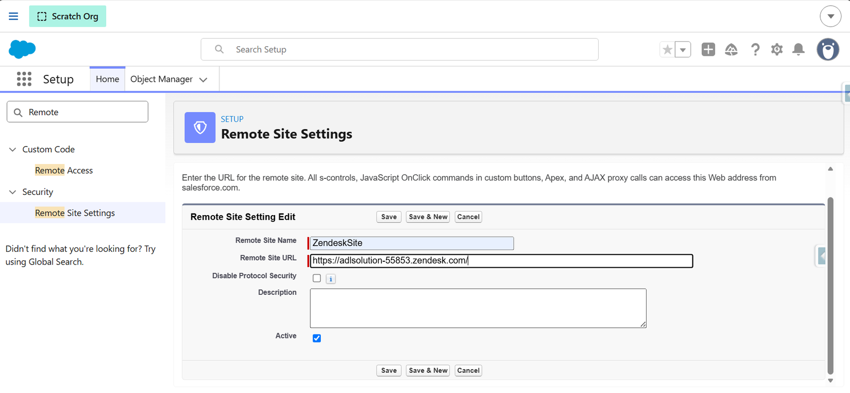Image resolution: width=850 pixels, height=393 pixels.
Task: Expand the Object Manager chevron menu
Action: [x=203, y=80]
